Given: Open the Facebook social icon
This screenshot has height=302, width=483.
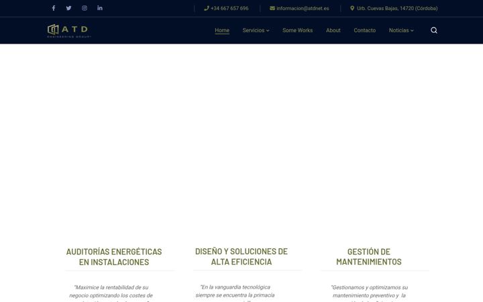Looking at the screenshot, I should pyautogui.click(x=54, y=8).
